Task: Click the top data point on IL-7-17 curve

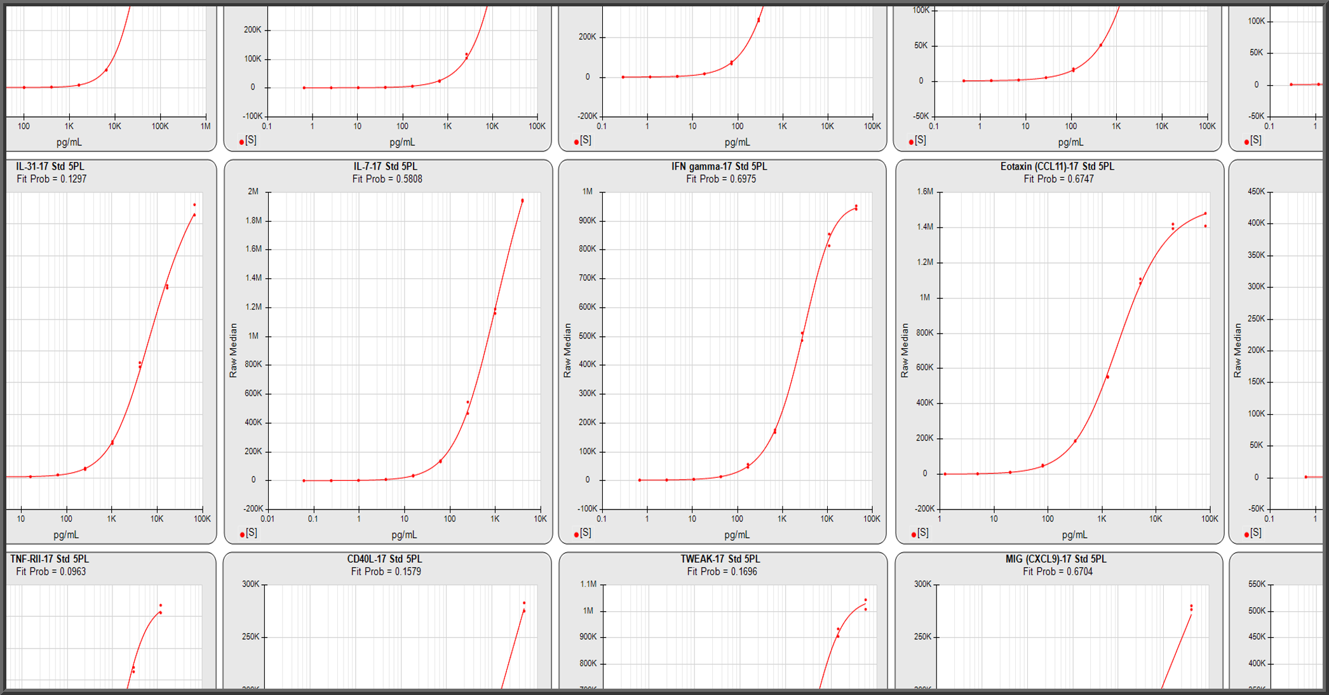Action: click(523, 201)
